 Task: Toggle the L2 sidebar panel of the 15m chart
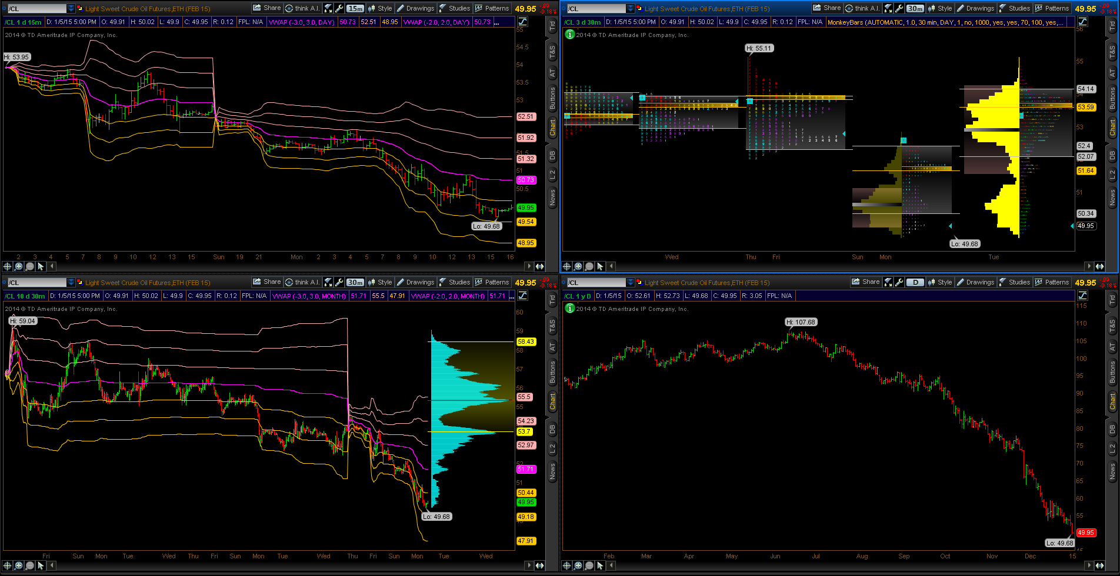[552, 175]
